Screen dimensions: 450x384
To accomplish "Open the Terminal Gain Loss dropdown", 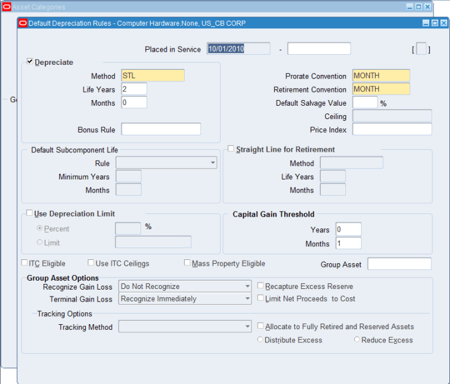I will coord(246,299).
